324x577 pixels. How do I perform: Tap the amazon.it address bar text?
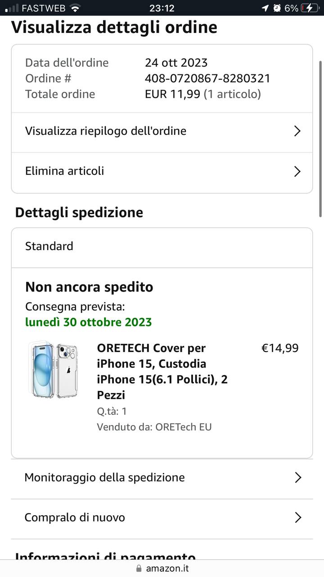[x=167, y=568]
